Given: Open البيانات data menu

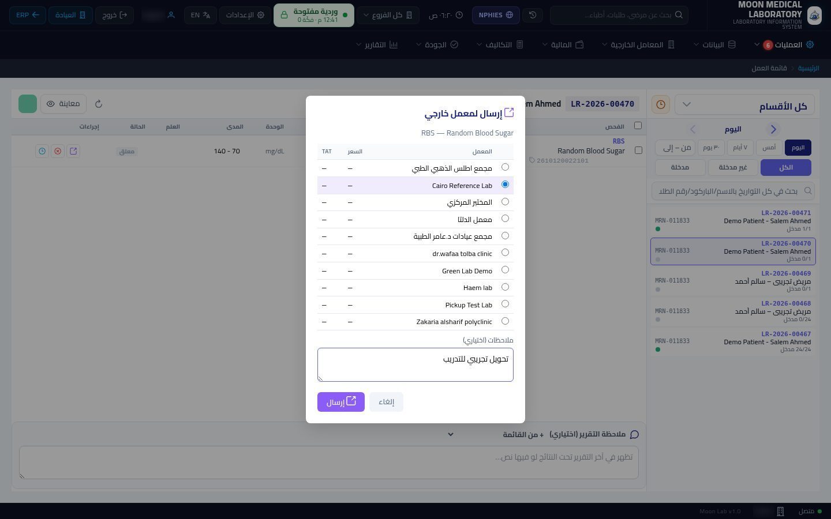Looking at the screenshot, I should tap(714, 44).
